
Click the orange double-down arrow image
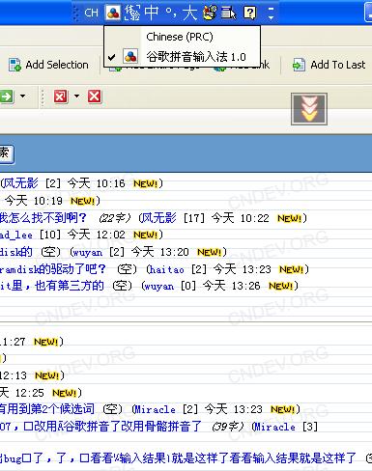309,109
